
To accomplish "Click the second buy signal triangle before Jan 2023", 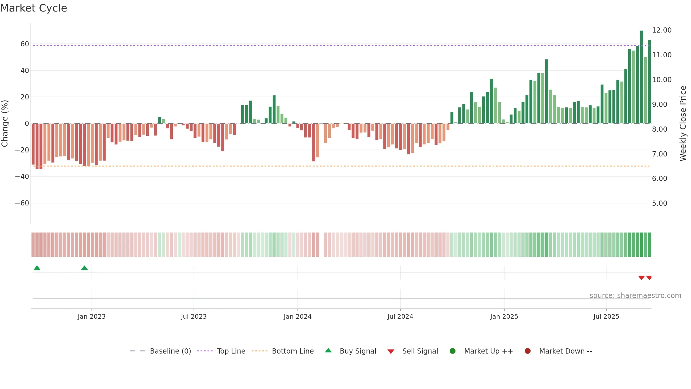I will coord(84,268).
